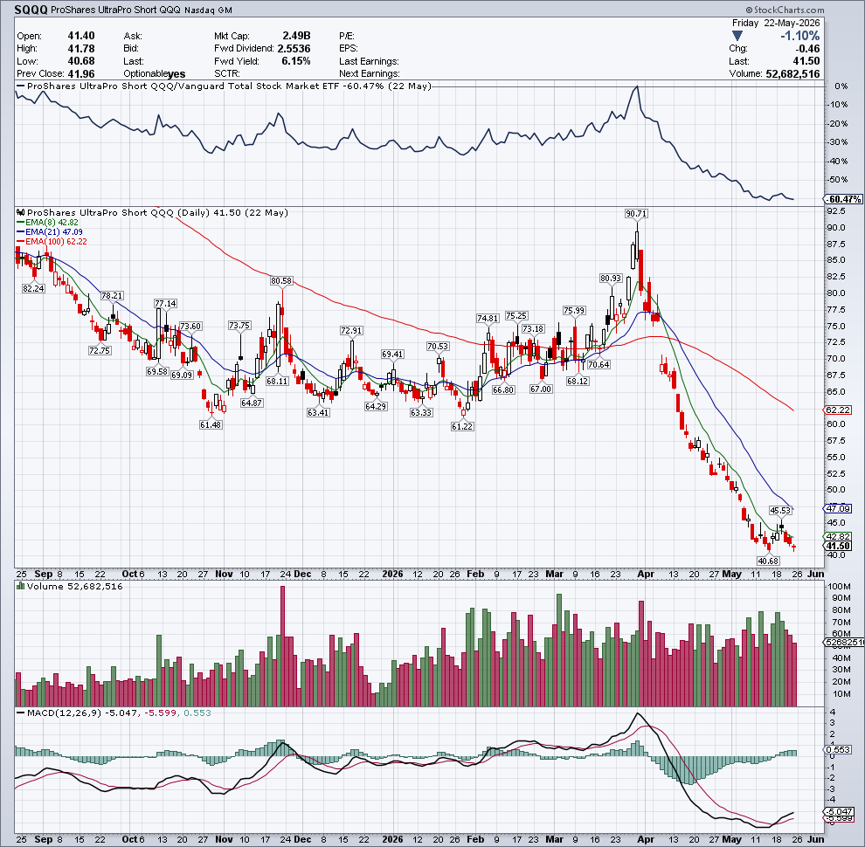Click the Mkt Cap value 2.49B

pos(296,36)
